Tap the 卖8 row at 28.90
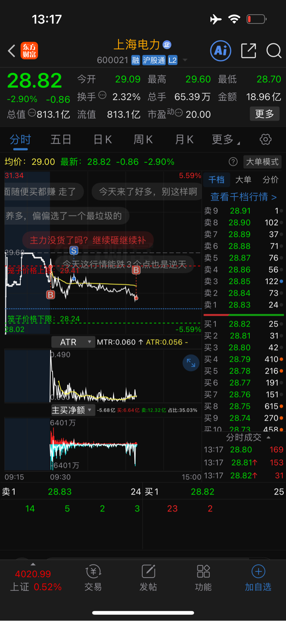Image resolution: width=286 pixels, height=621 pixels. pyautogui.click(x=244, y=223)
